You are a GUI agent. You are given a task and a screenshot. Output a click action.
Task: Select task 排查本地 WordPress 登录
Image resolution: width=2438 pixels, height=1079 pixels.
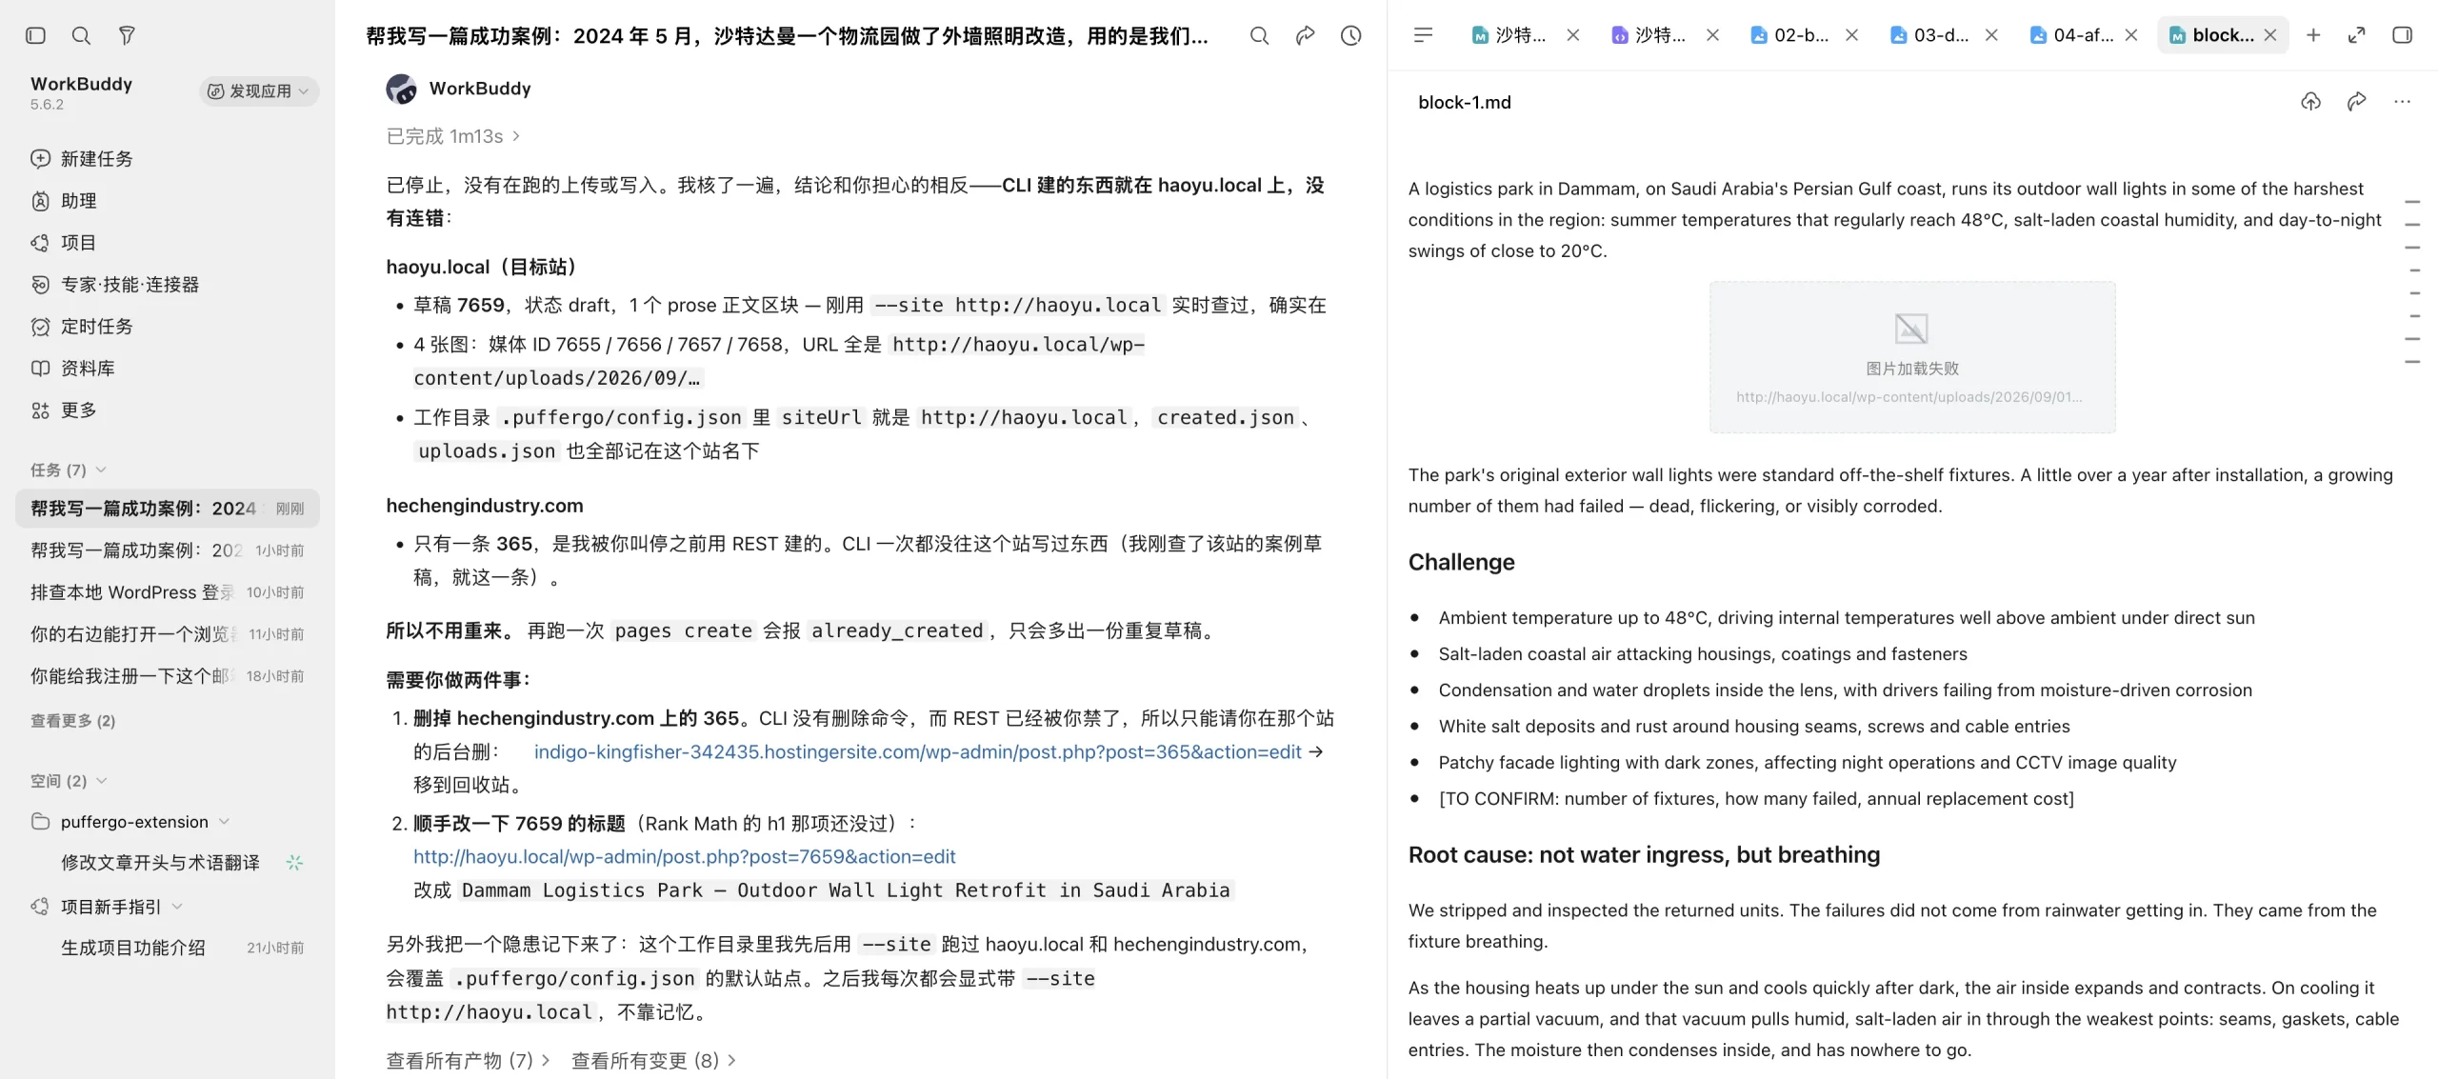tap(167, 592)
